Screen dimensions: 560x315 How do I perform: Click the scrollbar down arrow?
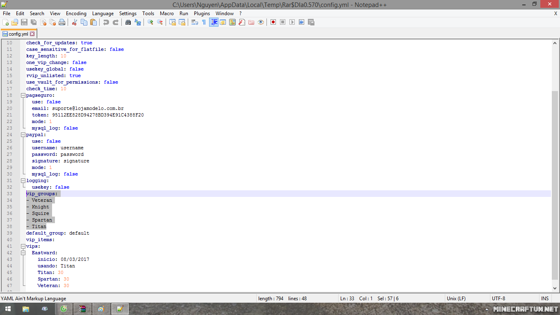pyautogui.click(x=555, y=288)
